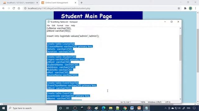Click the 'Ln 13, Col 1' status entry

coord(126,102)
